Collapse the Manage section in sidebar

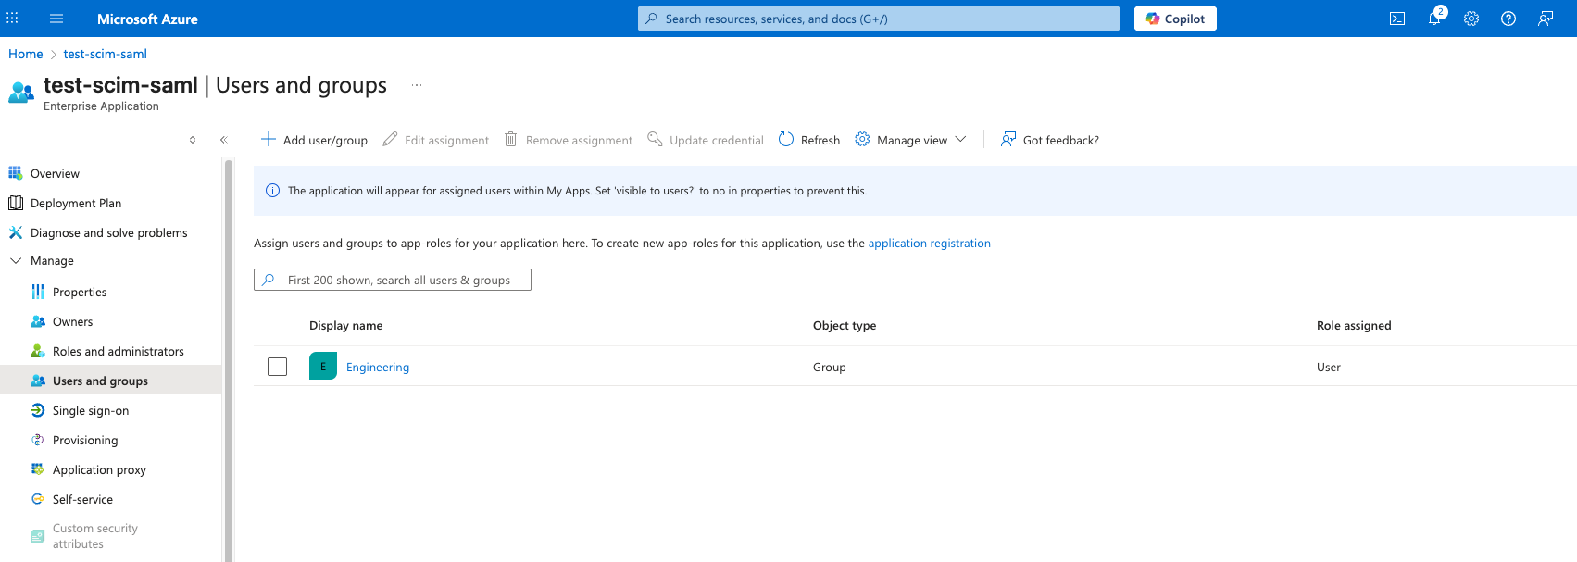(x=16, y=261)
